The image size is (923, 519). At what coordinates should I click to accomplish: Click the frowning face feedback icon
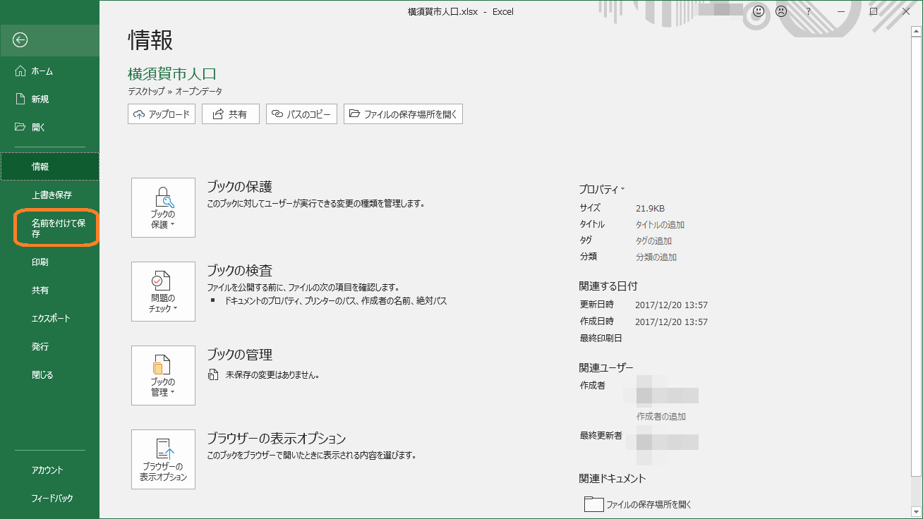click(x=781, y=11)
